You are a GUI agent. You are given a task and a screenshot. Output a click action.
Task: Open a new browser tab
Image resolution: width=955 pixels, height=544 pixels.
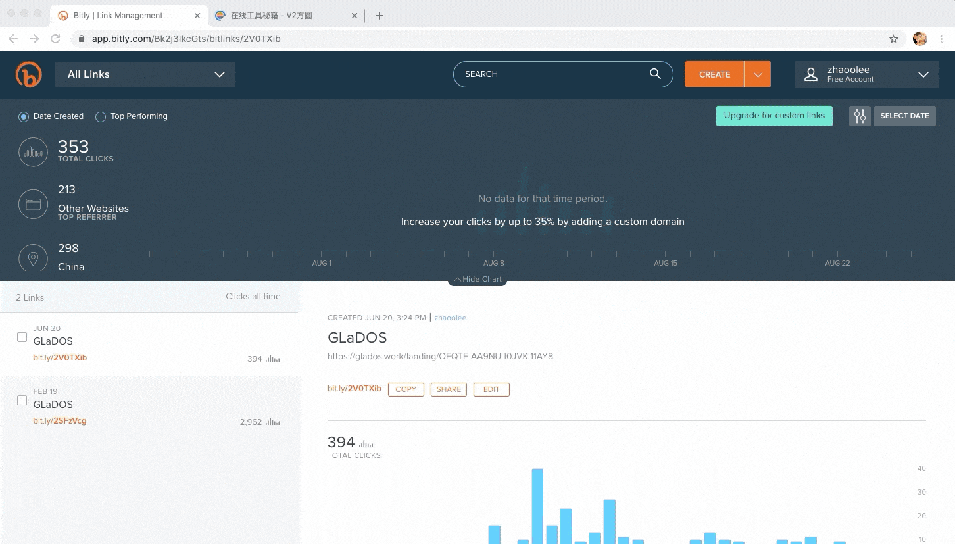pos(380,16)
